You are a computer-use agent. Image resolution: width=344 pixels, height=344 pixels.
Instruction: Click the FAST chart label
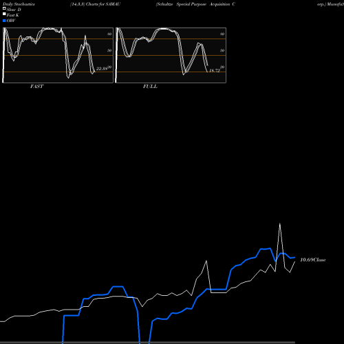tap(36, 86)
